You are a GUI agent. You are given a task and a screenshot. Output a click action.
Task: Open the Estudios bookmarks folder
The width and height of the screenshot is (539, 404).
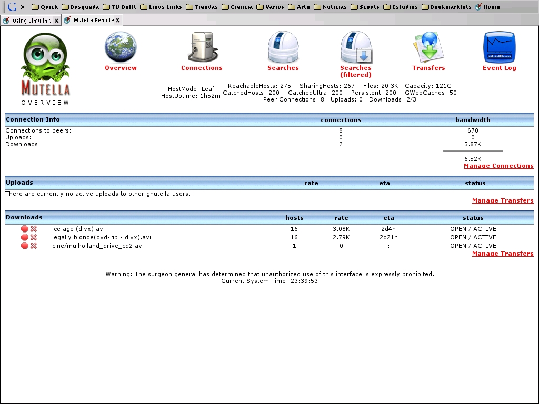[401, 7]
